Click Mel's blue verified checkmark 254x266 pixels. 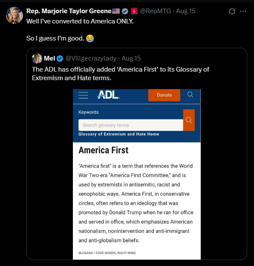60,58
